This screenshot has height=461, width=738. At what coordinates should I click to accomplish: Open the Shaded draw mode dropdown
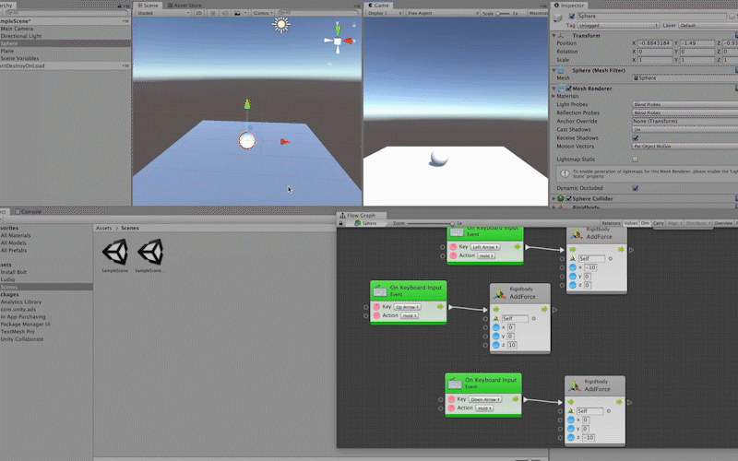160,14
